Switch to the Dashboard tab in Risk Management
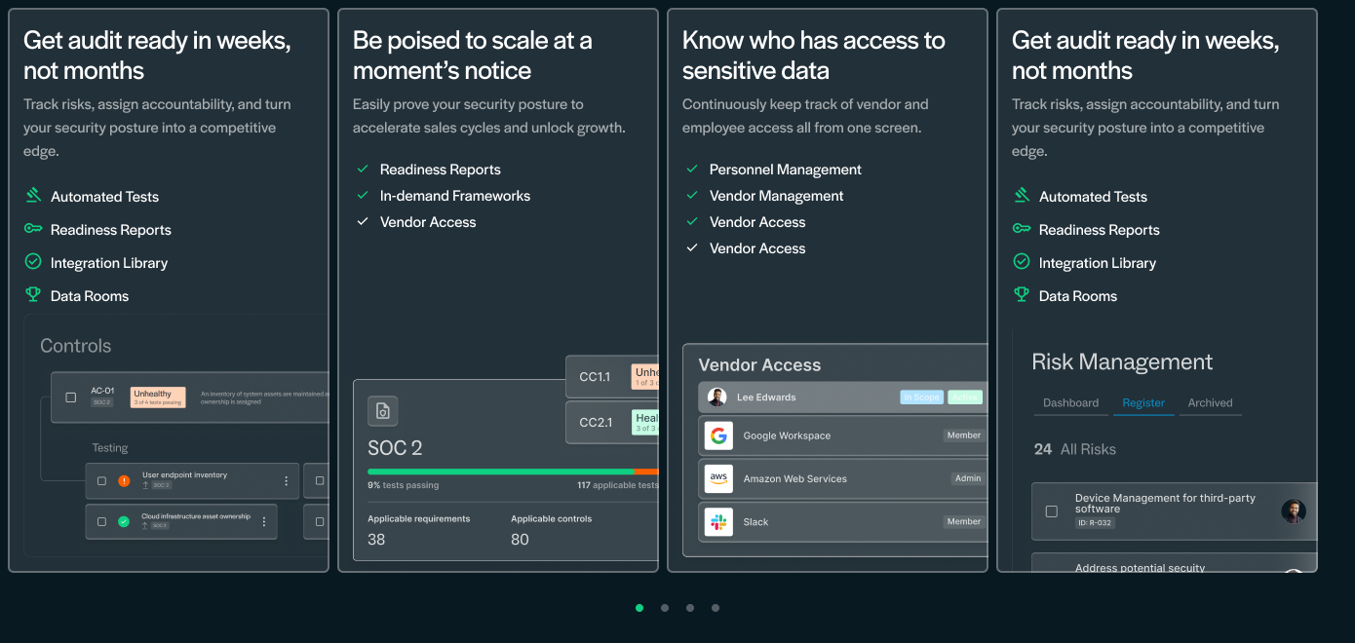Screen dimensions: 1355x643 [1070, 402]
